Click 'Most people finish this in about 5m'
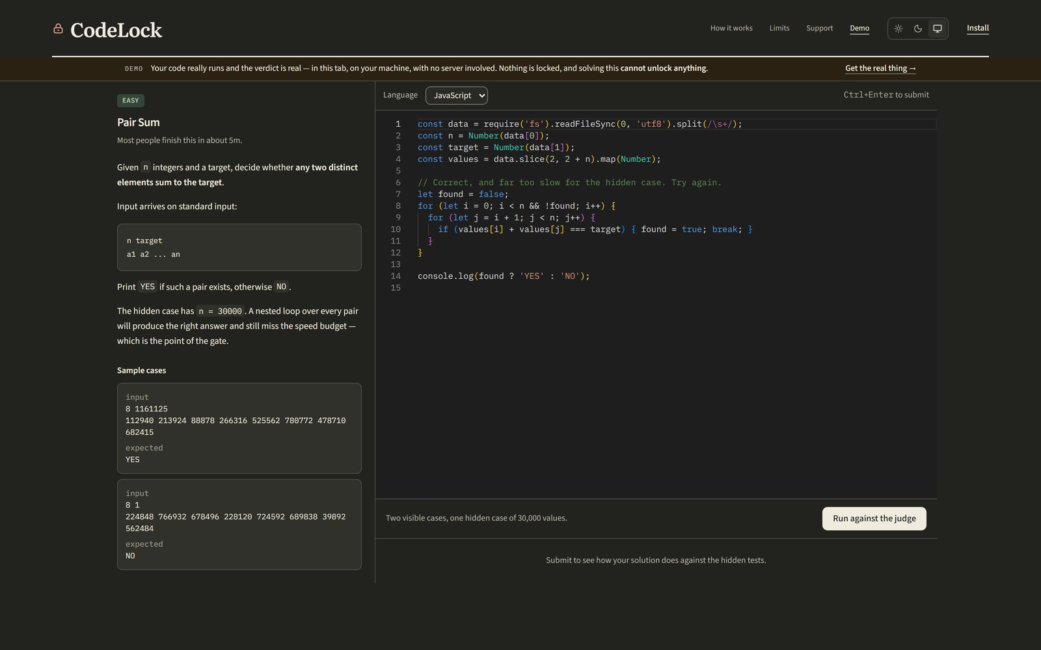1041x650 pixels. (x=180, y=140)
